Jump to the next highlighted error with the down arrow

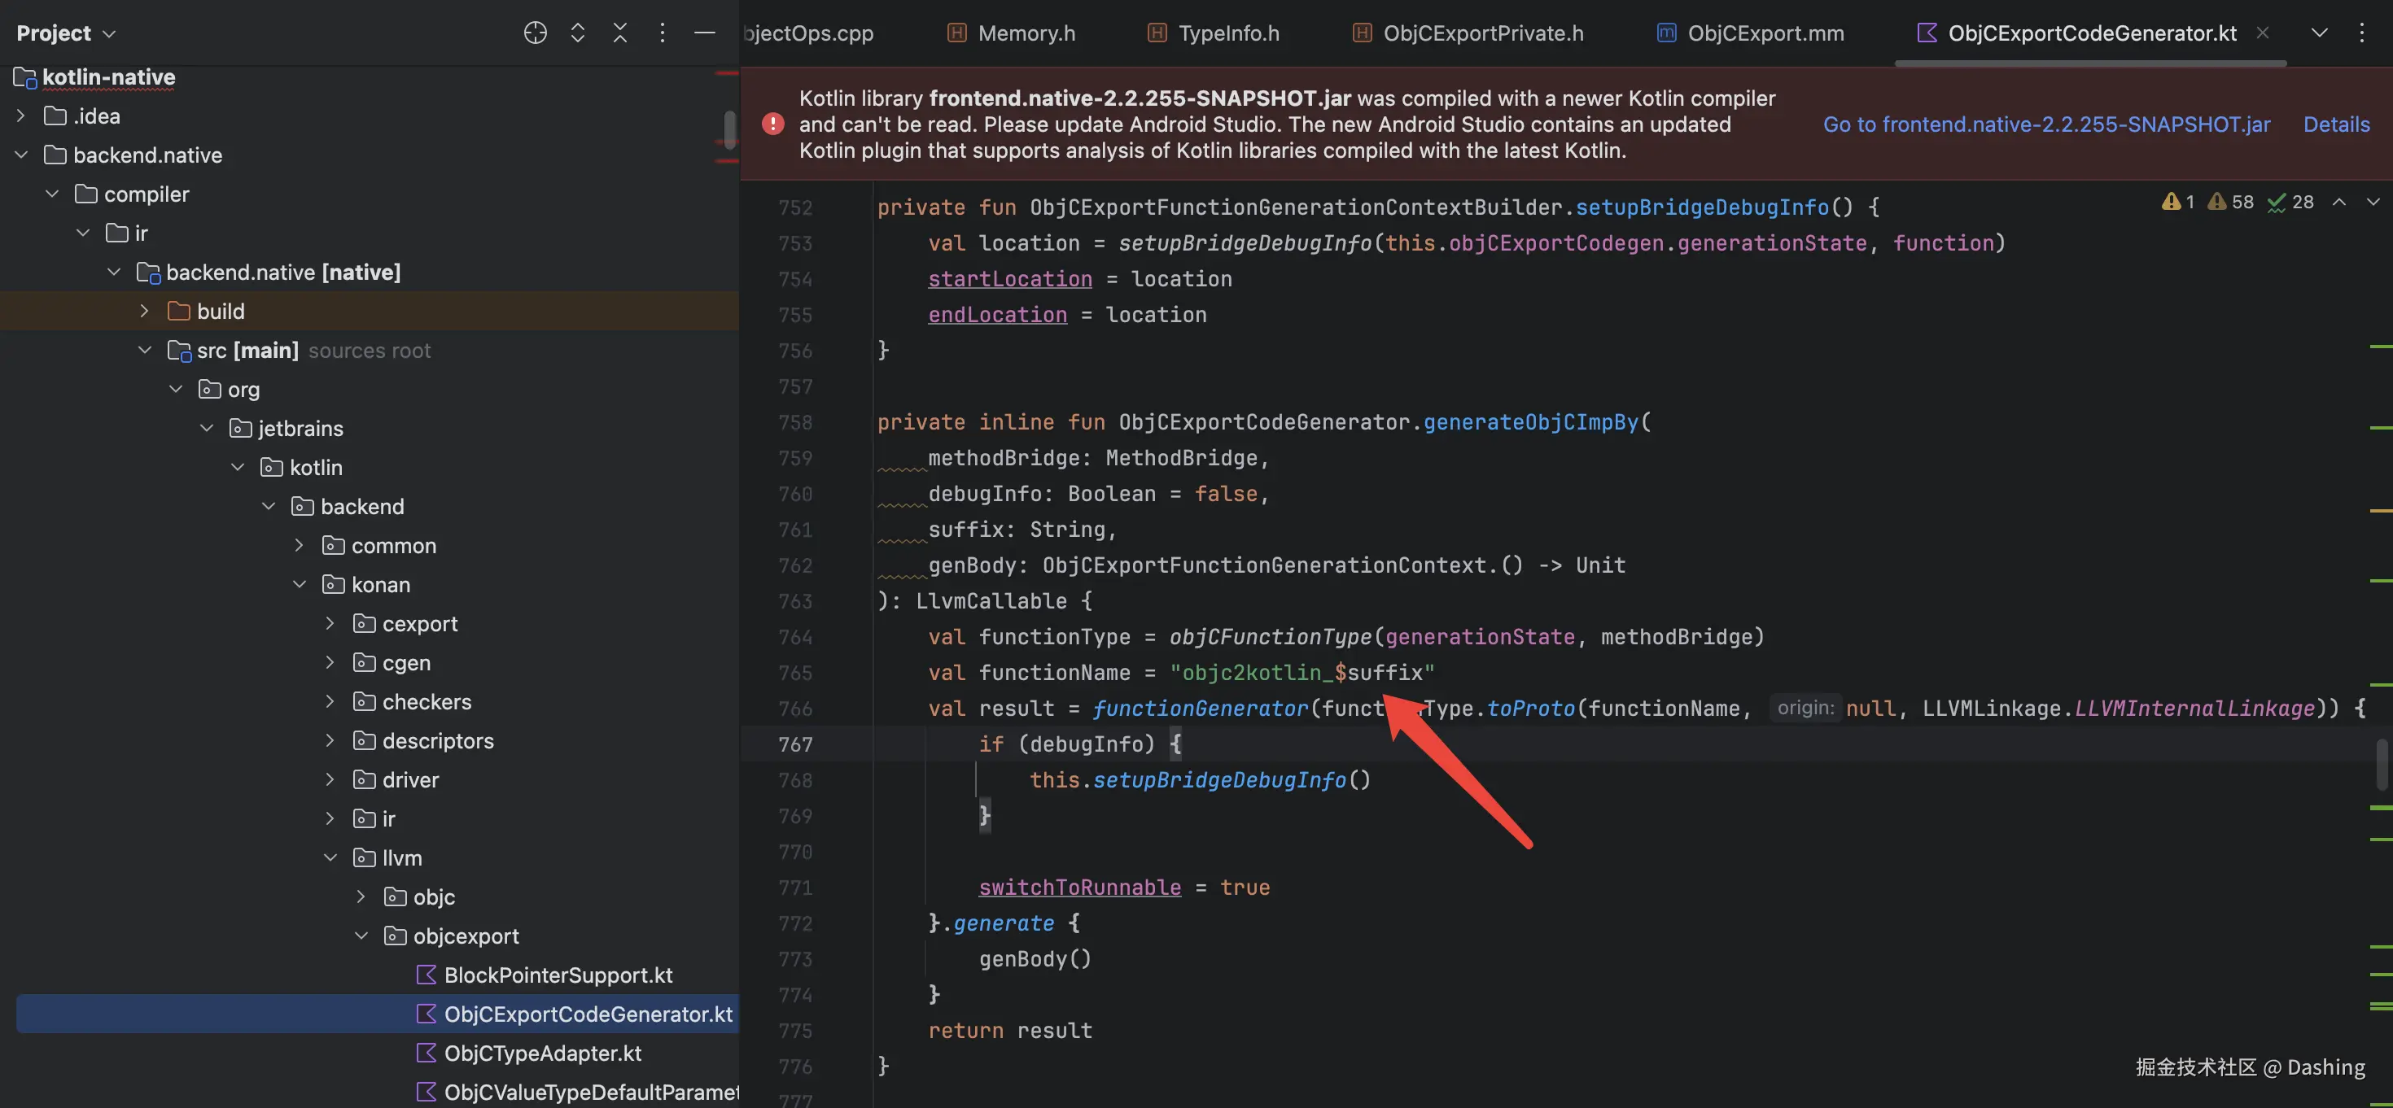click(2372, 202)
